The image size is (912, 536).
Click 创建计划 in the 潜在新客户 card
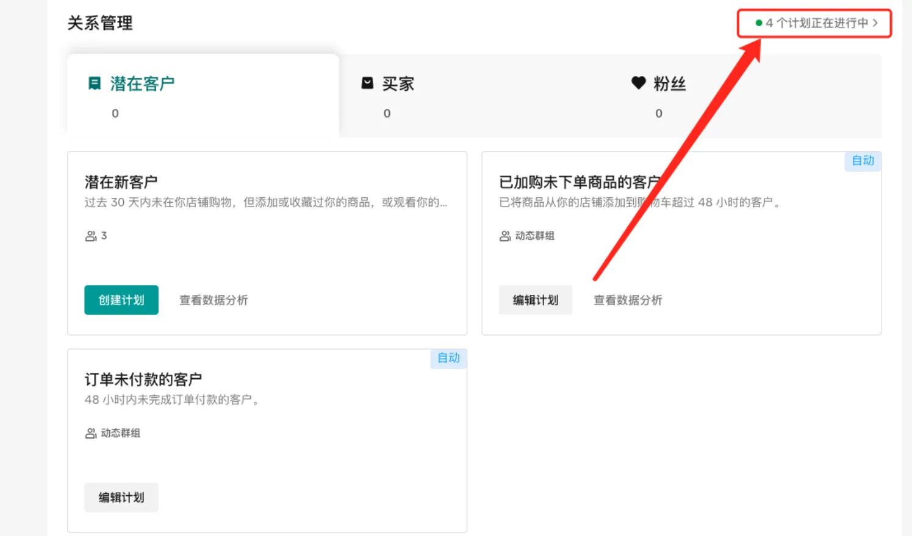(121, 300)
